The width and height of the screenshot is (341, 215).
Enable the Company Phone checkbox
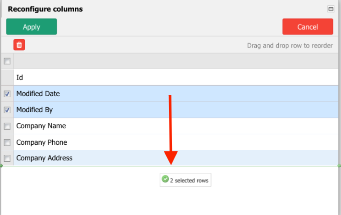7,142
